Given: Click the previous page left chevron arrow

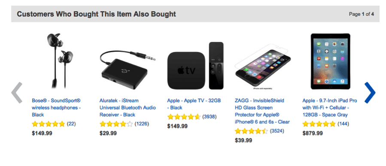Looking at the screenshot, I should click(x=17, y=92).
